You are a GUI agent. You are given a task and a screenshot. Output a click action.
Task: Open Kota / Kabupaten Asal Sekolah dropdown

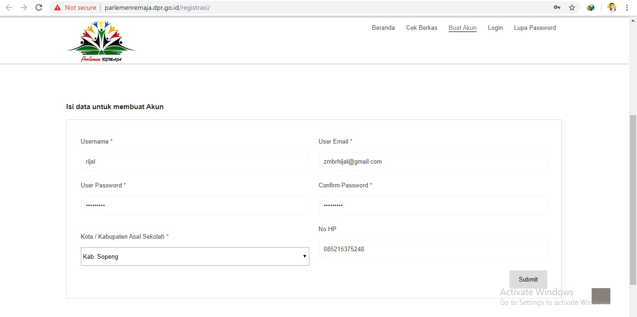195,256
